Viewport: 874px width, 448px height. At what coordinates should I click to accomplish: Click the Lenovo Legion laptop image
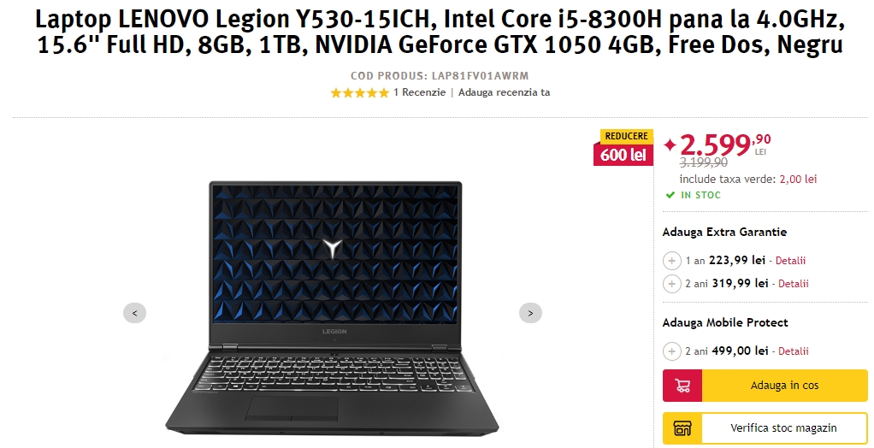pyautogui.click(x=332, y=308)
